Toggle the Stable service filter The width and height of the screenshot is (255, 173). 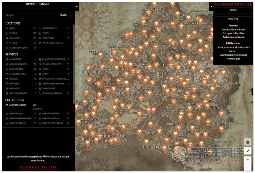pos(54,69)
